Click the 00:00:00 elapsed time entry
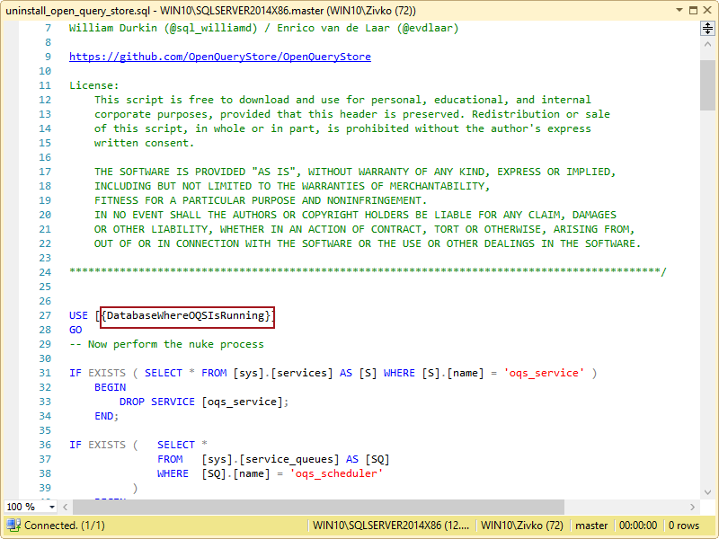 (638, 526)
